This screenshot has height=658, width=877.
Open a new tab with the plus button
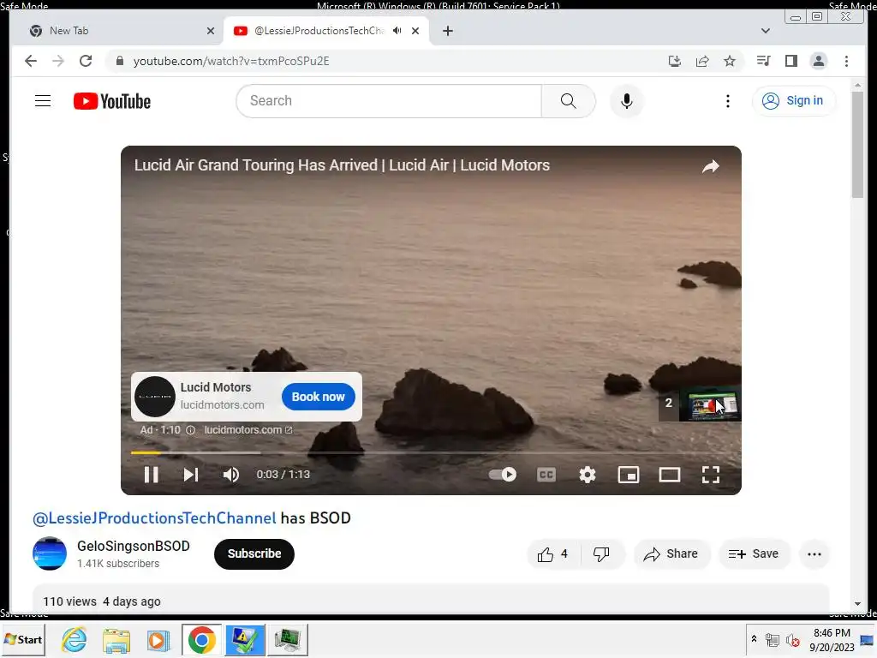[447, 31]
